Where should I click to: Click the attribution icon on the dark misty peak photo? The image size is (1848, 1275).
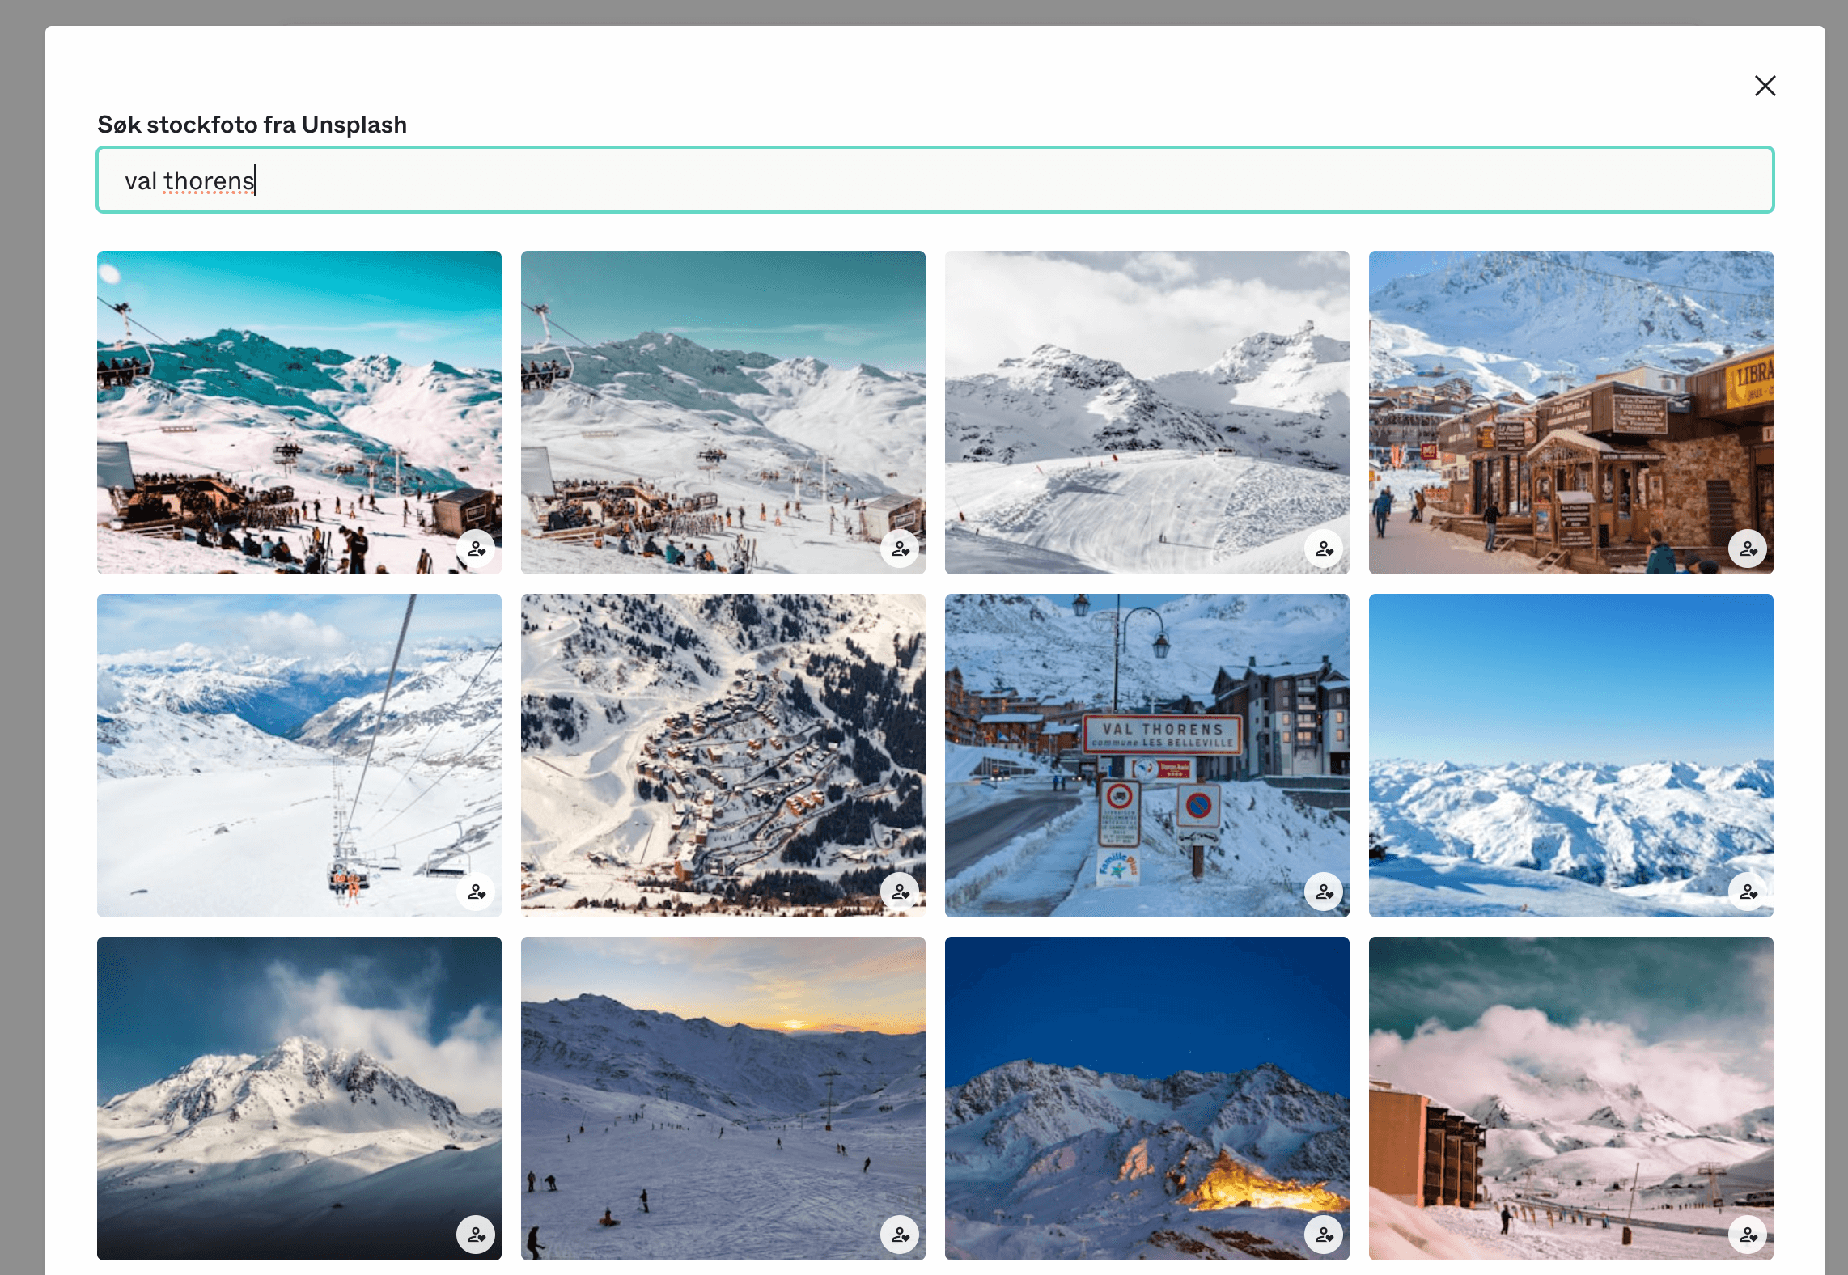[x=477, y=1235]
